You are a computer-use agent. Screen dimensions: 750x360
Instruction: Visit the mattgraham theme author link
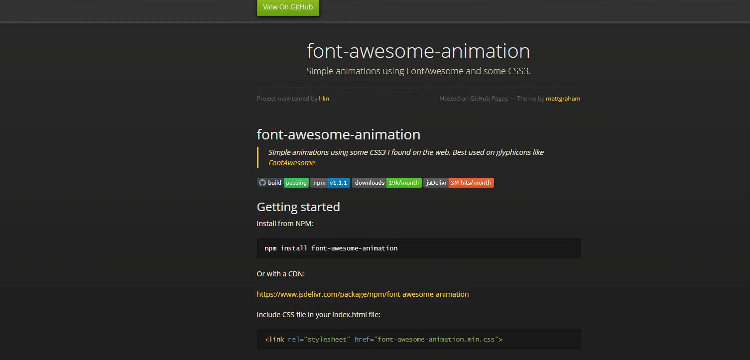pos(563,99)
